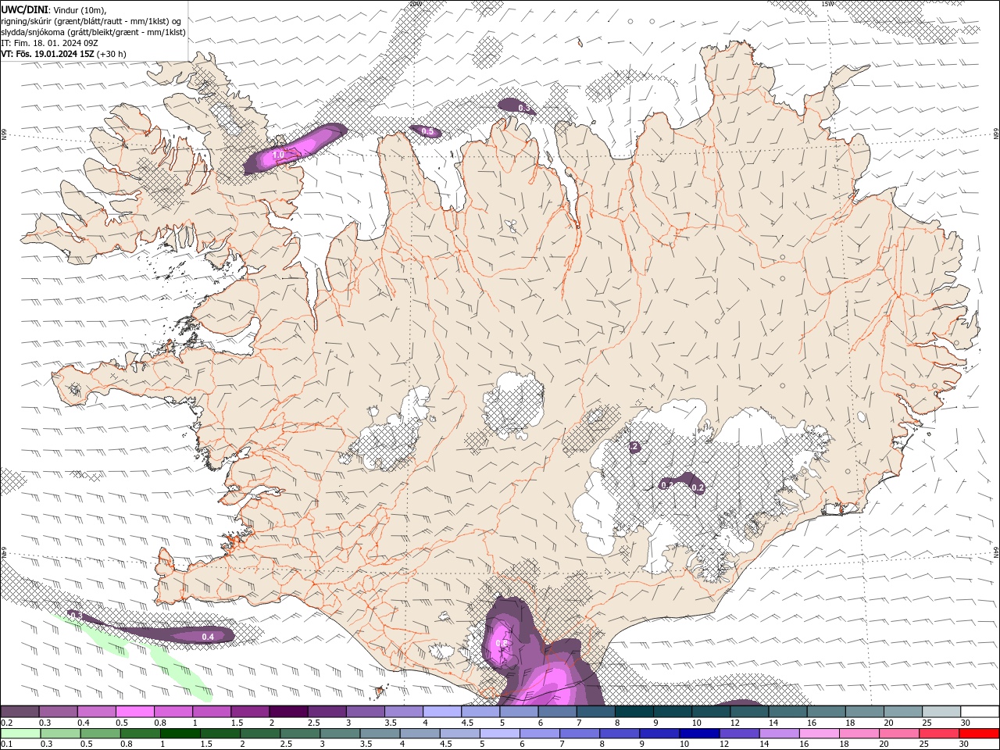Select the violet 12 swatch, bottom legend row
The height and width of the screenshot is (750, 1000).
coord(739,734)
